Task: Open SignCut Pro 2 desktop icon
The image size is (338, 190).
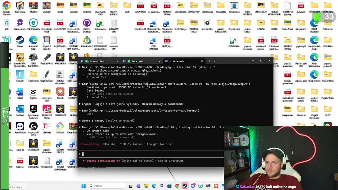Action: click(47, 59)
